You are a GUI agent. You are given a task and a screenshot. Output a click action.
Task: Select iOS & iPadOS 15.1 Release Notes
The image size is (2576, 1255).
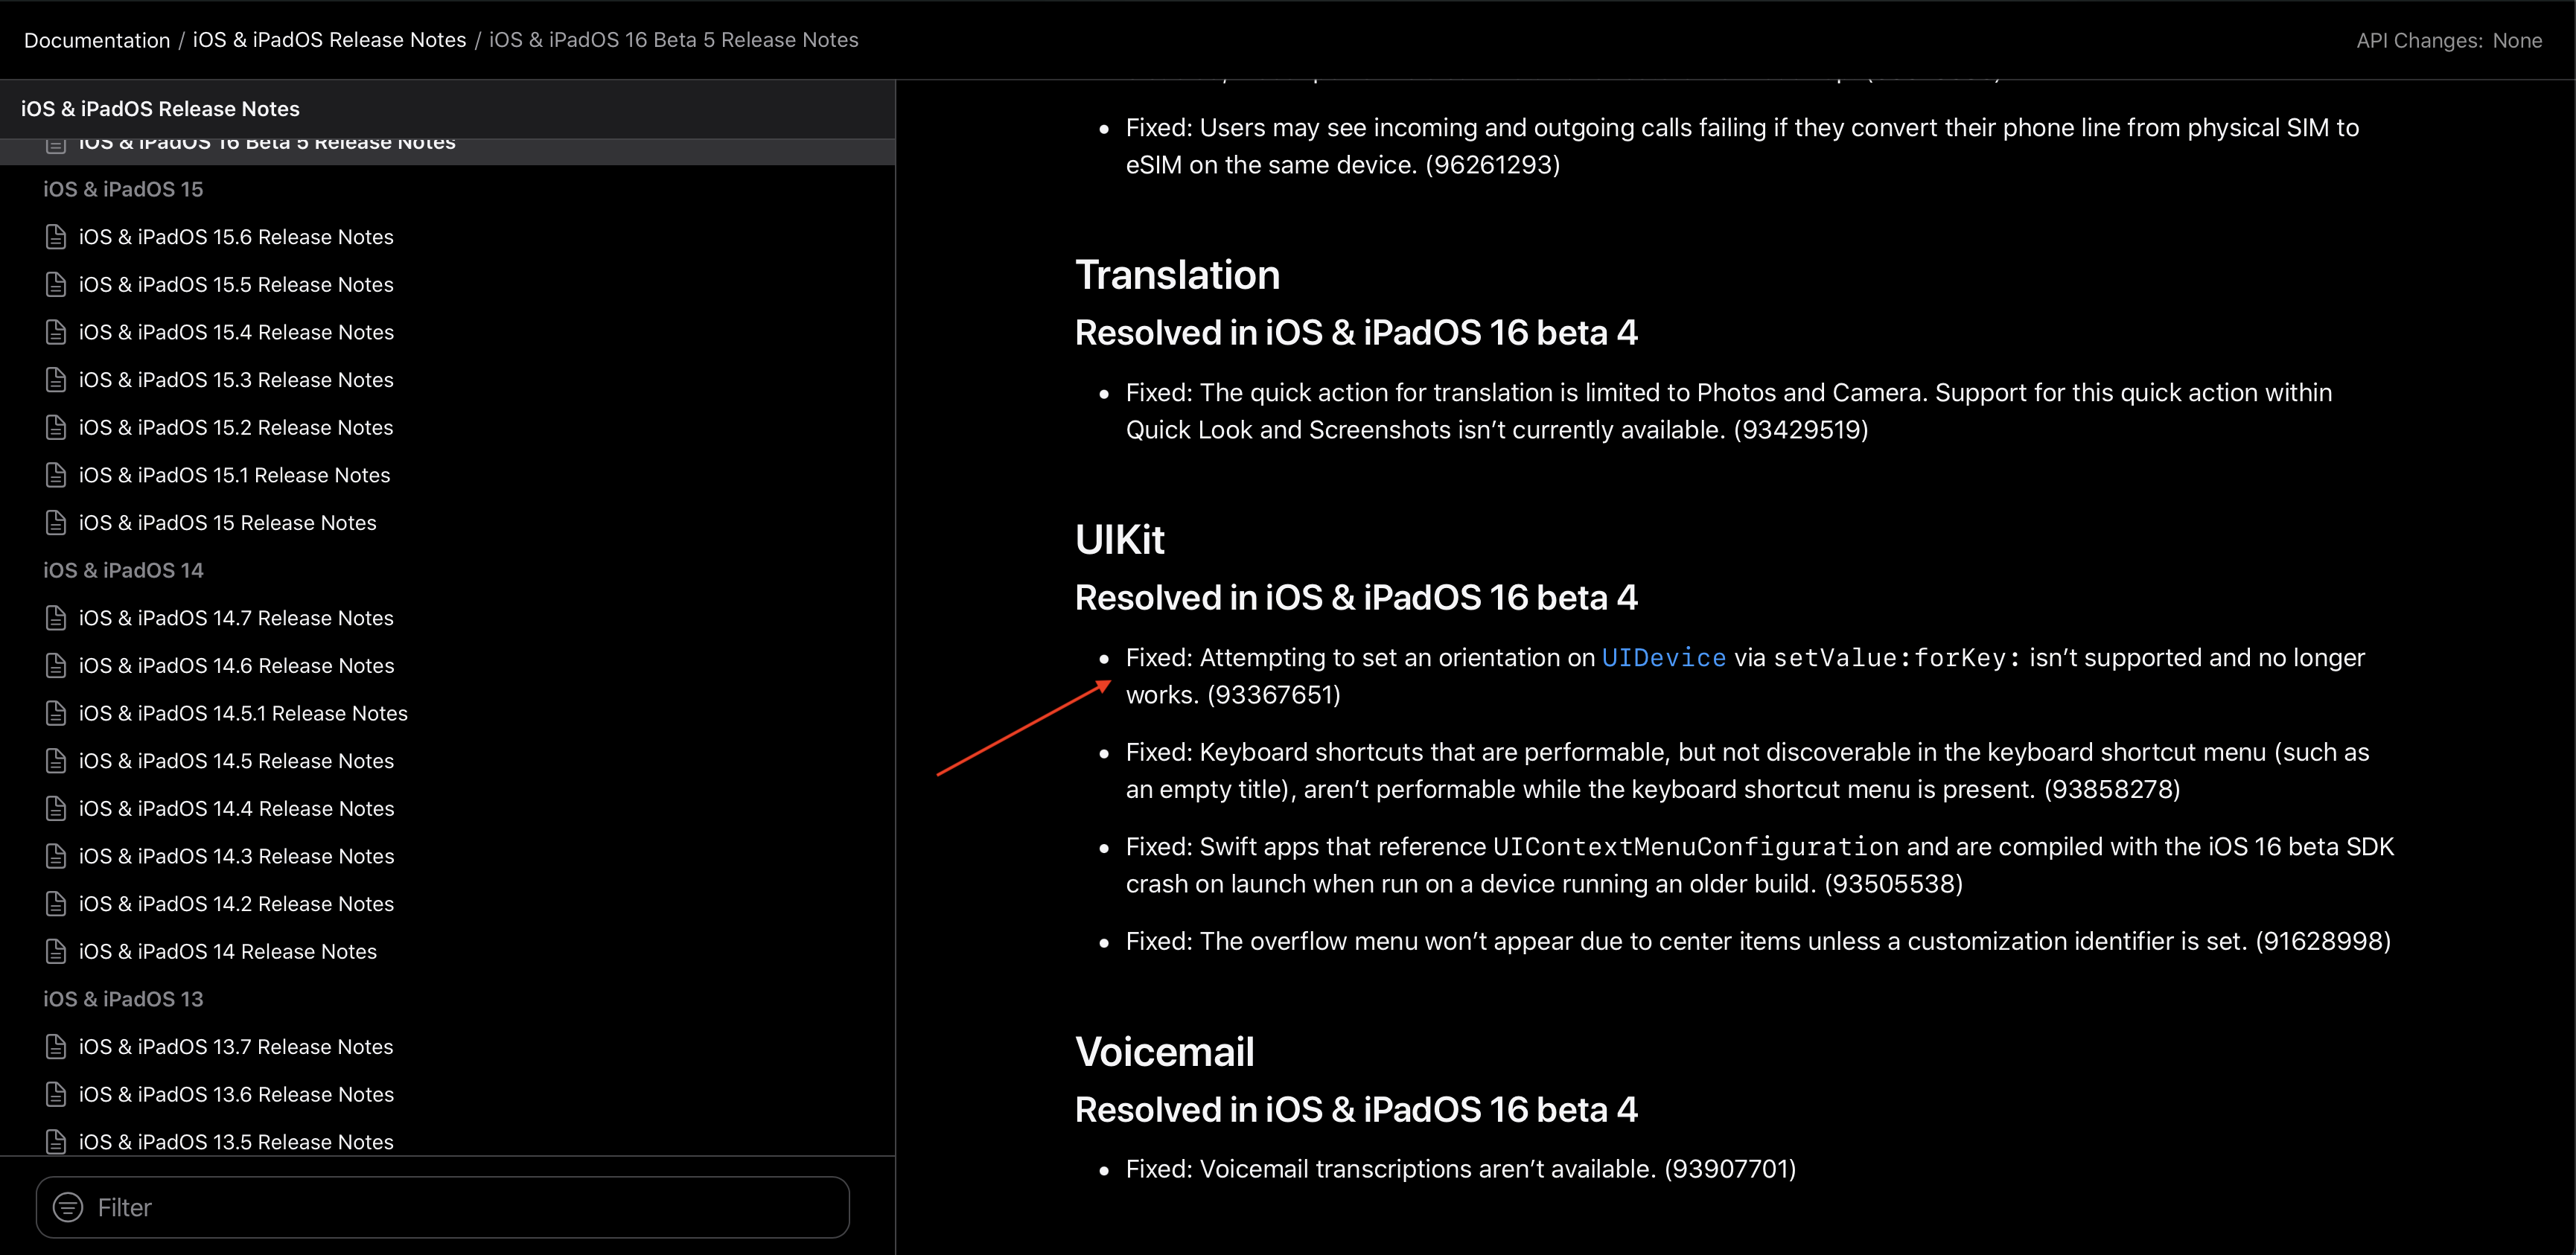click(x=234, y=475)
